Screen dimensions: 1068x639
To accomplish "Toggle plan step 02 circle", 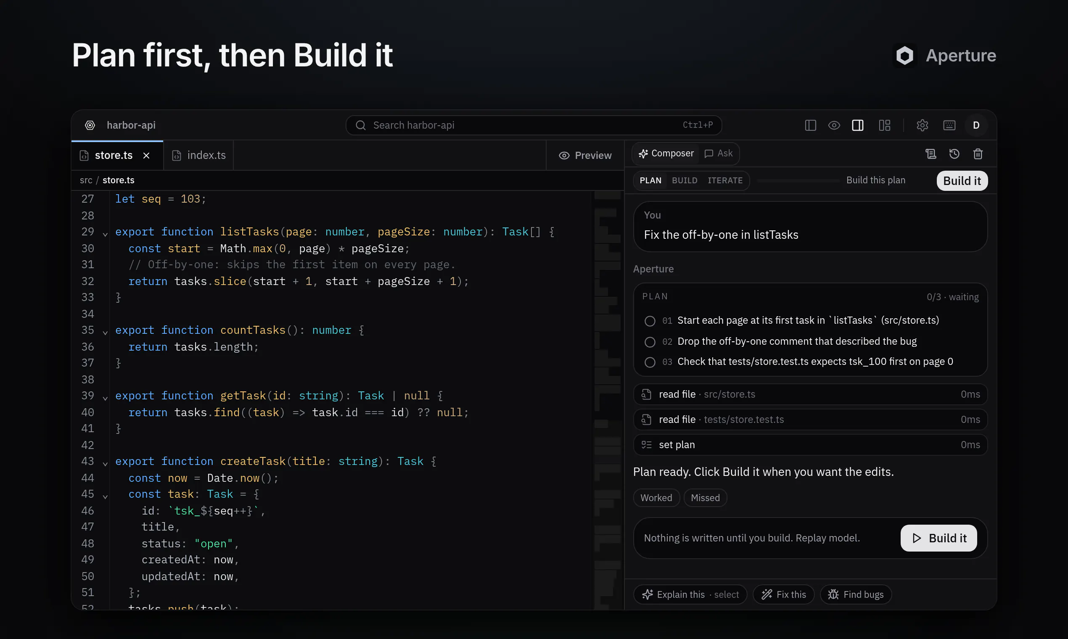I will pos(650,342).
